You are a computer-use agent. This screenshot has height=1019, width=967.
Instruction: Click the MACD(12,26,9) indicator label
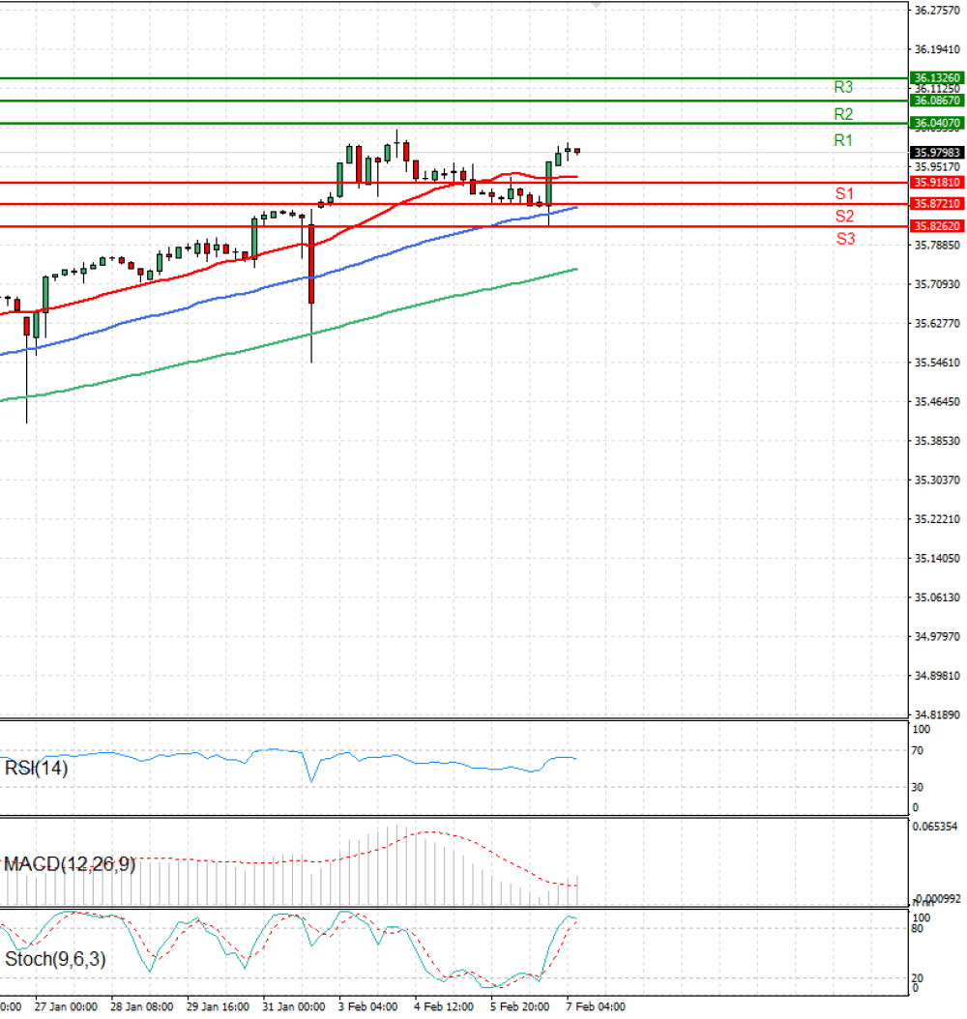tap(71, 864)
